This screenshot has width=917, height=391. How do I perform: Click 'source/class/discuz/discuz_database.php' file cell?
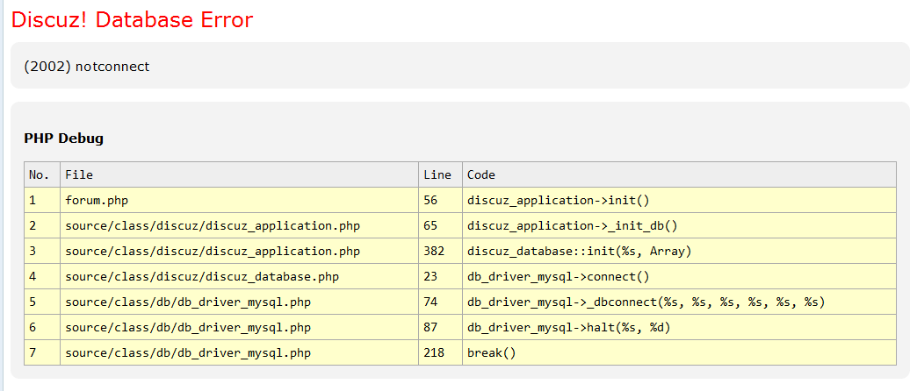[239, 277]
